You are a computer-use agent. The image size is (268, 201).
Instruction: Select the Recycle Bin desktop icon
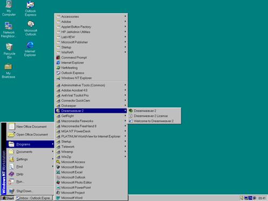[x=9, y=51]
